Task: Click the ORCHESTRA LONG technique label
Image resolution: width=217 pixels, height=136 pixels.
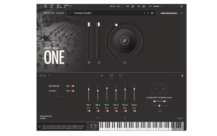Action: (46, 117)
